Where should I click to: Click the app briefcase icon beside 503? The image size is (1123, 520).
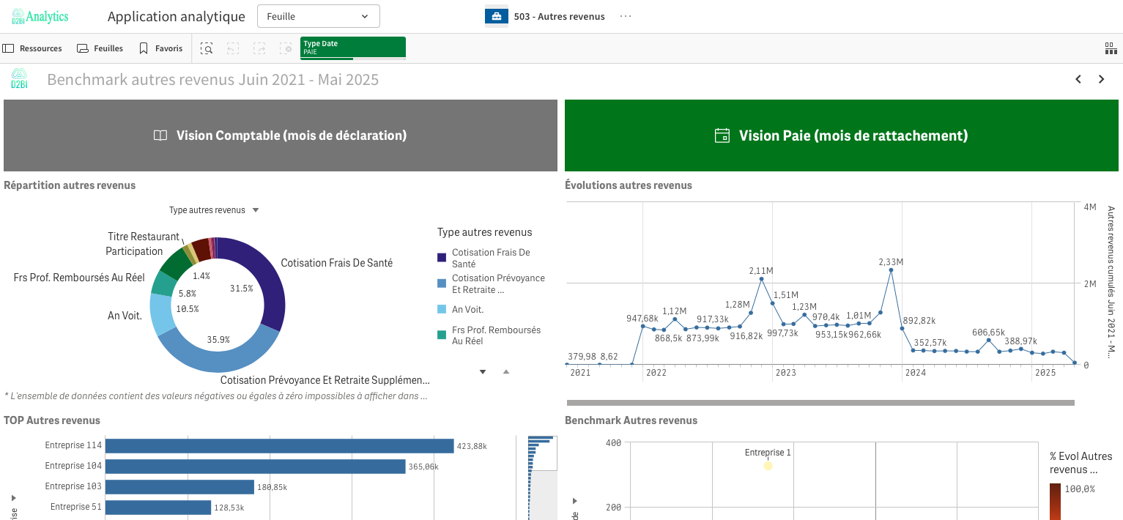497,16
